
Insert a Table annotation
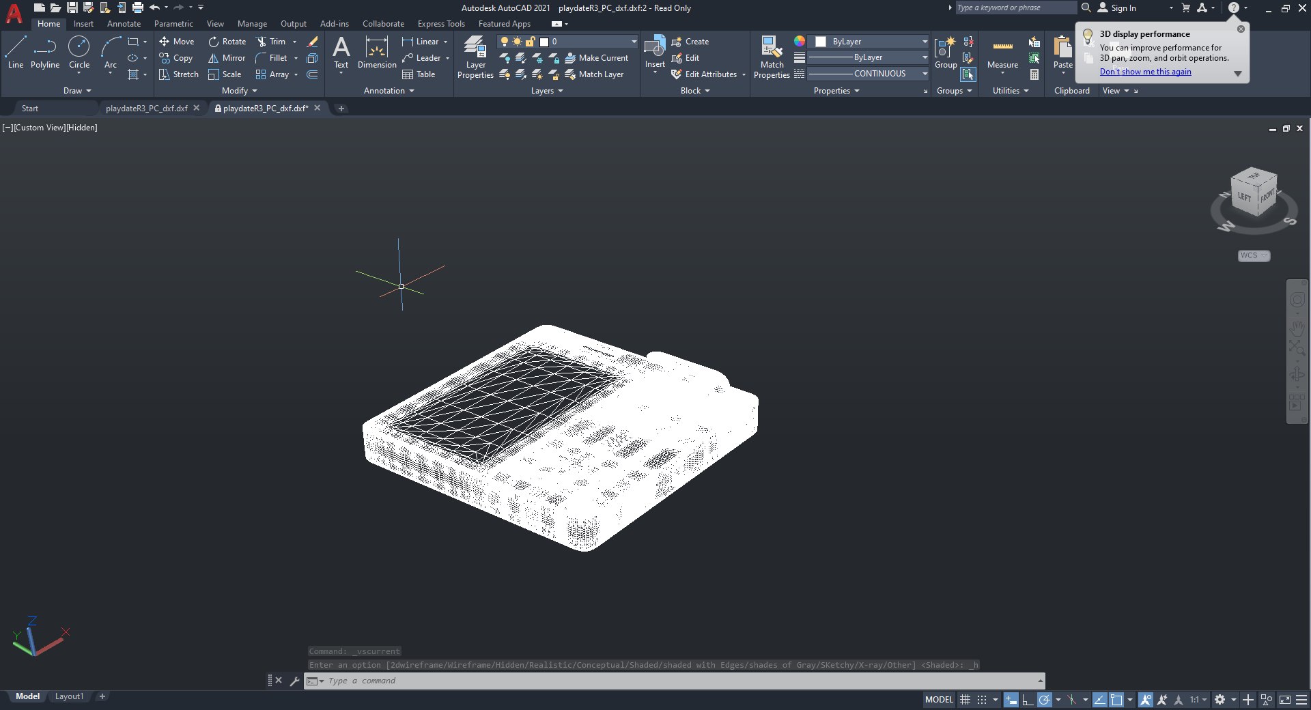[x=419, y=74]
